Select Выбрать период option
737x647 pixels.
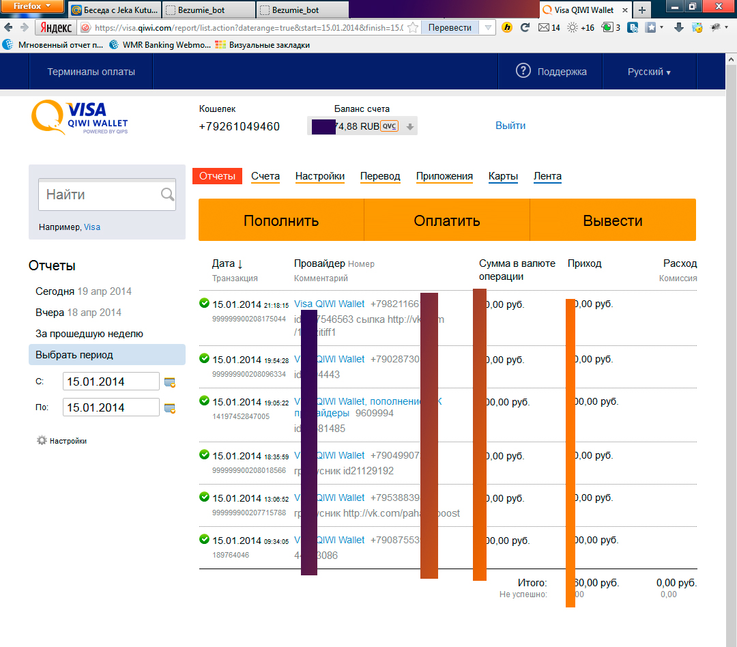107,354
